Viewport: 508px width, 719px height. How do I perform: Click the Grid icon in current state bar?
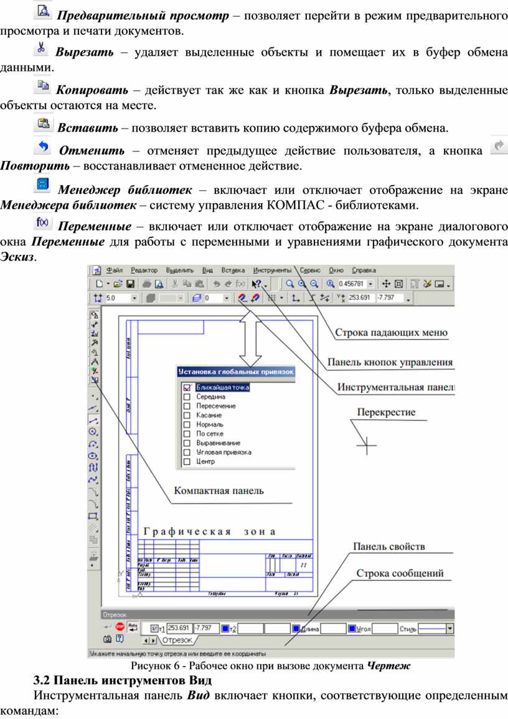tap(271, 298)
